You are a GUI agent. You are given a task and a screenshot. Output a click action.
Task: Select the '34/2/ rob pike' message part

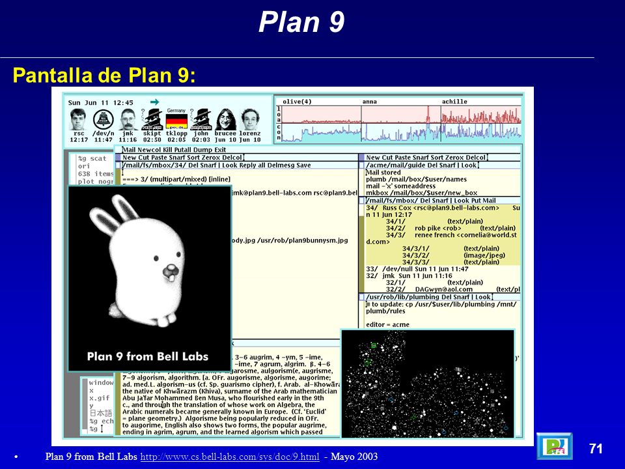point(451,229)
